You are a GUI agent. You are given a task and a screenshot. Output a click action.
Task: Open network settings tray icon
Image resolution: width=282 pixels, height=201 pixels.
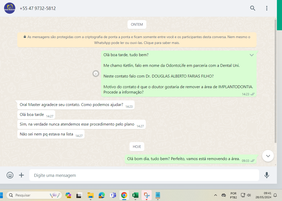(x=243, y=195)
